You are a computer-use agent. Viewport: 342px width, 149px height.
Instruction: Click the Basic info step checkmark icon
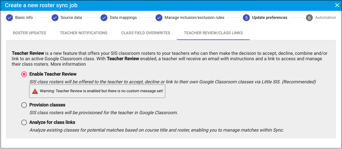point(9,18)
